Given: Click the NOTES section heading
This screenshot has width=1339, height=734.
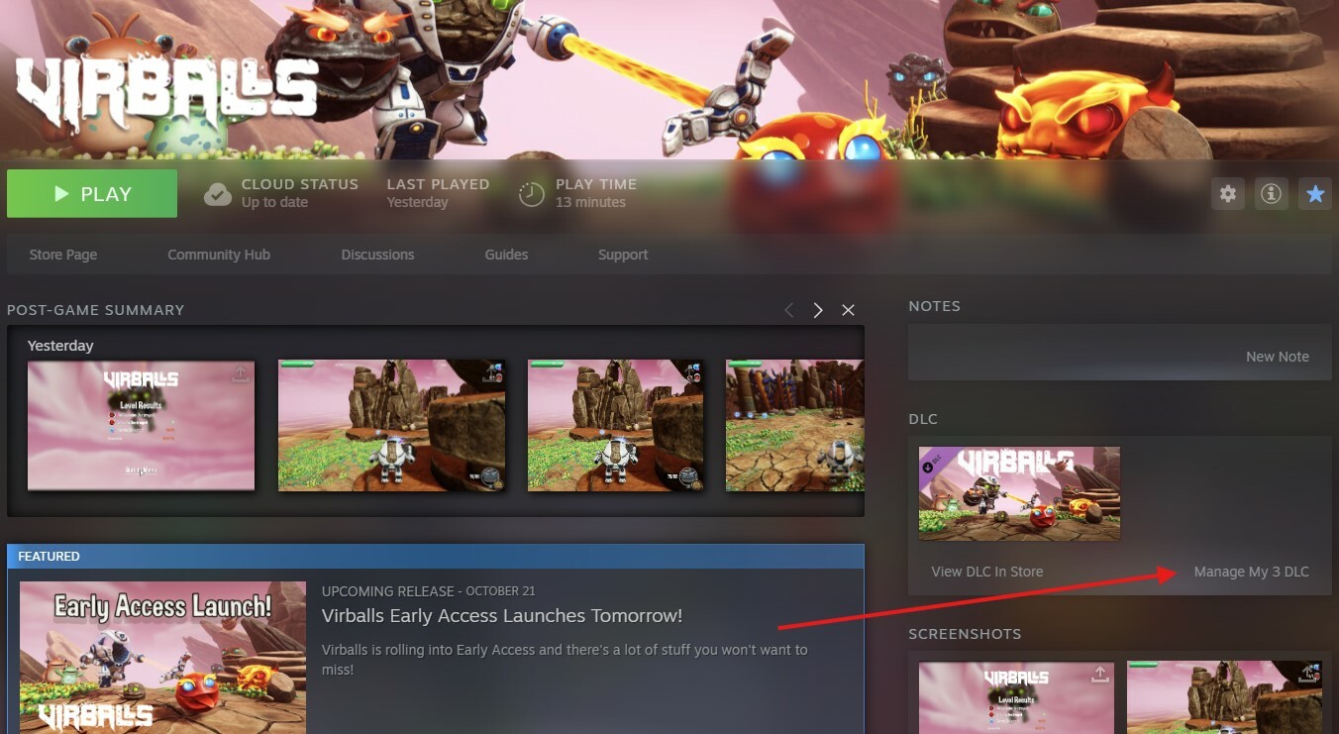Looking at the screenshot, I should pyautogui.click(x=934, y=306).
